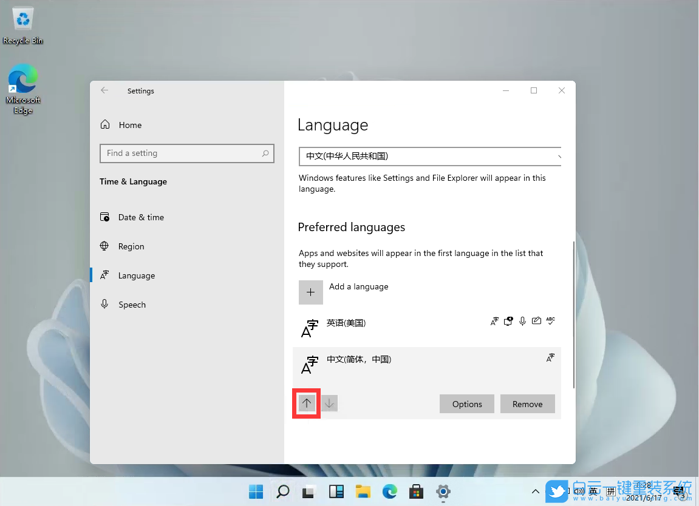699x506 pixels.
Task: Move 中文(简体, 中国) up with arrow button
Action: (306, 403)
